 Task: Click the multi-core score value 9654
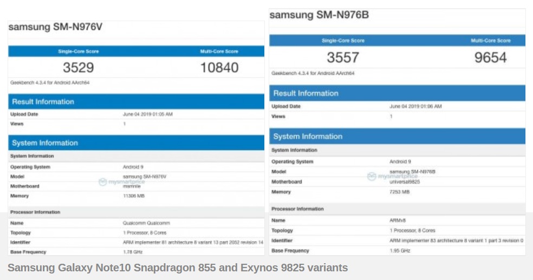pos(491,57)
